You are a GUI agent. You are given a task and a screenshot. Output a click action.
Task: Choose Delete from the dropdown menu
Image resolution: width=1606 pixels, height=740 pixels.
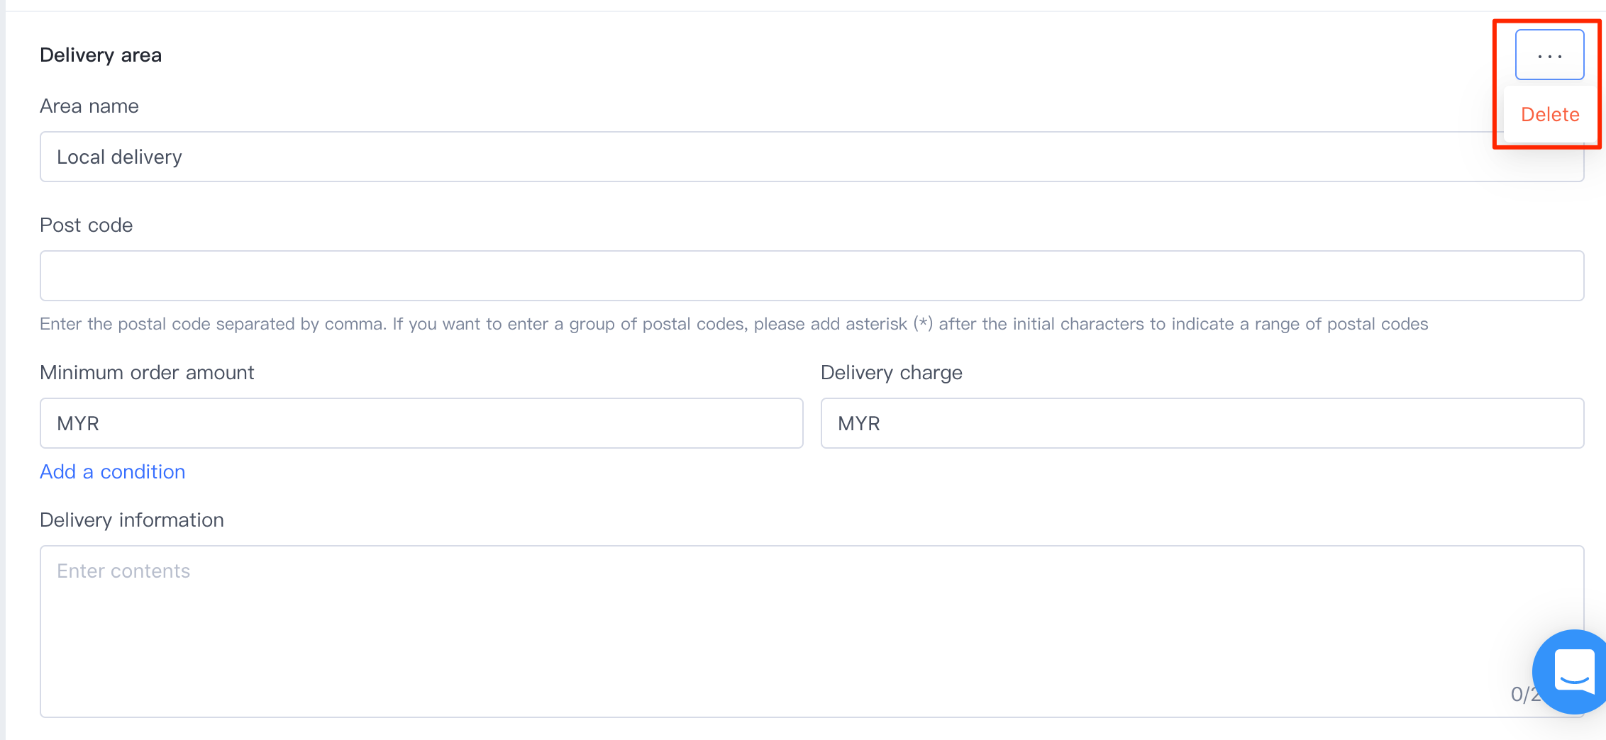coord(1550,115)
